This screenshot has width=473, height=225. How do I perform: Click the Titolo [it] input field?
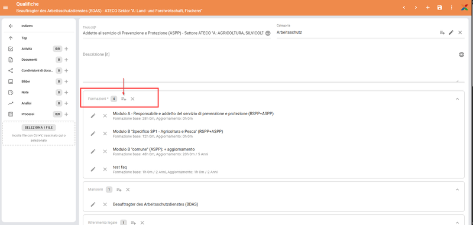(x=173, y=32)
